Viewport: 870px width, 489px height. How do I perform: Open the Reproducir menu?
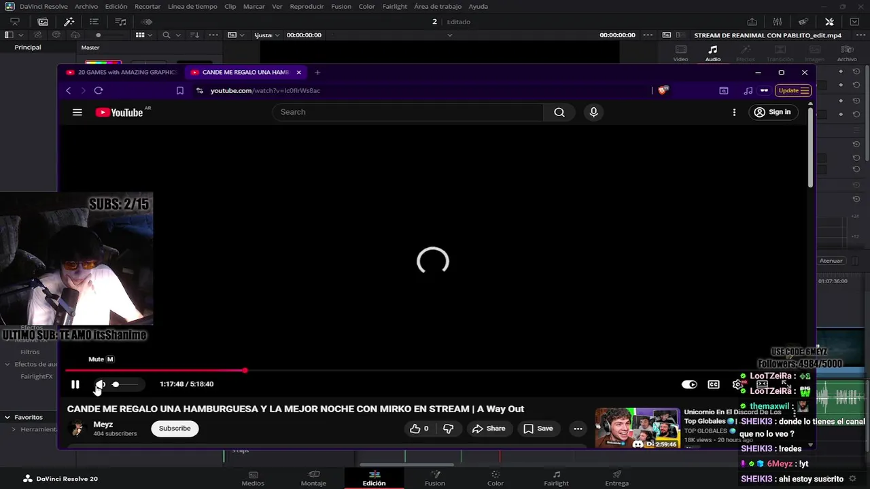click(307, 6)
